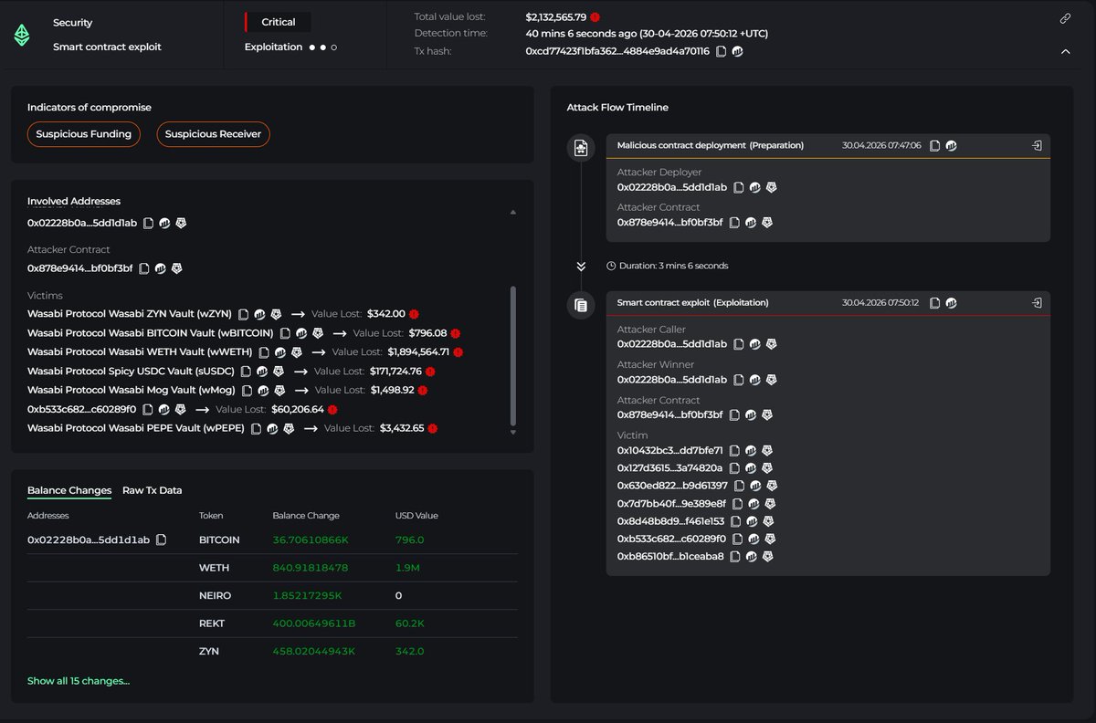Select the Suspicious Funding indicator

point(84,134)
